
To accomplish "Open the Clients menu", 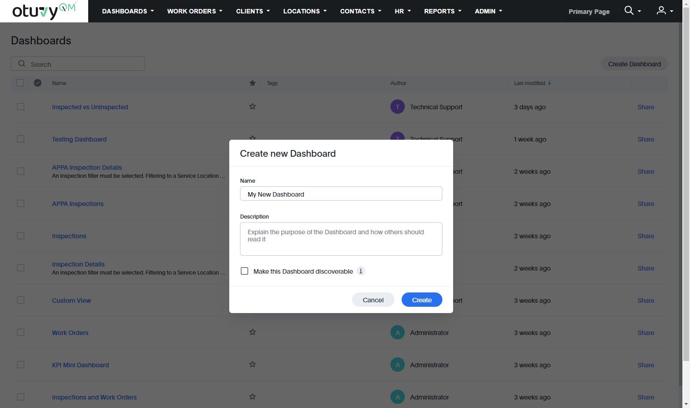I will point(253,11).
